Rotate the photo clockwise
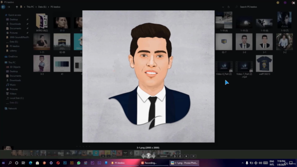The image size is (297, 167). coord(180,156)
